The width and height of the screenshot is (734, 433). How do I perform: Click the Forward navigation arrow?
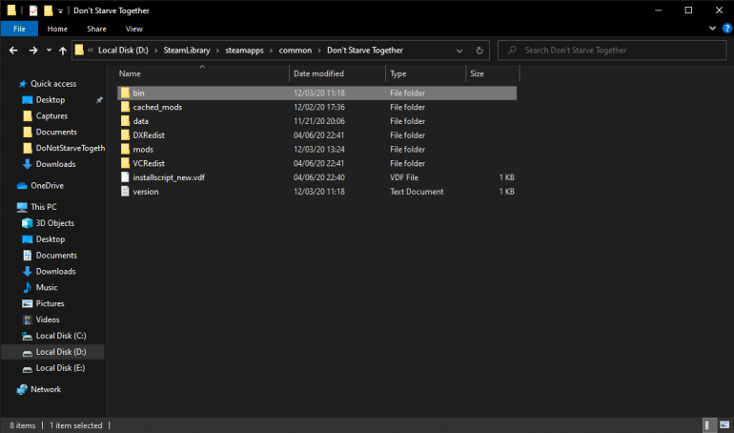(x=33, y=50)
